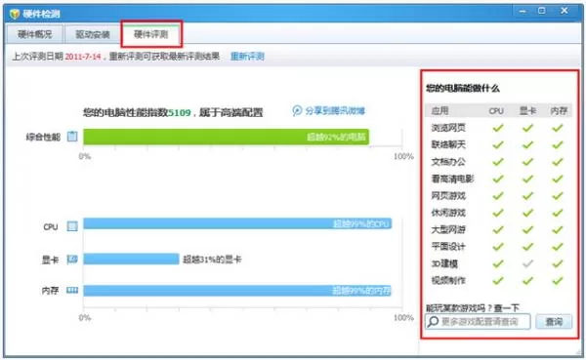Image resolution: width=586 pixels, height=360 pixels.
Task: Click the 显卡 graphics card icon
Action: pos(72,260)
